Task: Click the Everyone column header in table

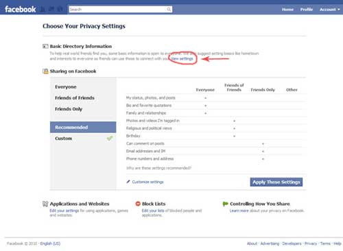Action: pos(205,90)
